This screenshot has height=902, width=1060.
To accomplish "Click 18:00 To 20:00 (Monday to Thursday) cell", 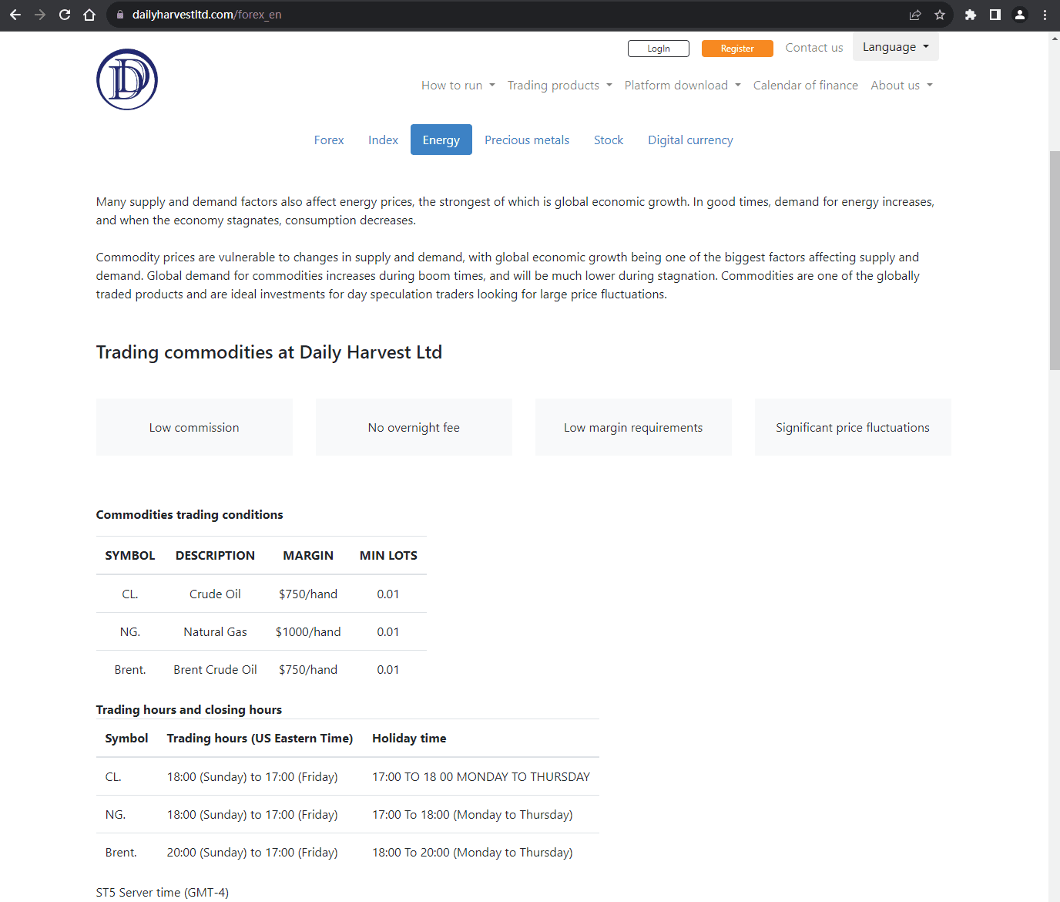I will 472,852.
